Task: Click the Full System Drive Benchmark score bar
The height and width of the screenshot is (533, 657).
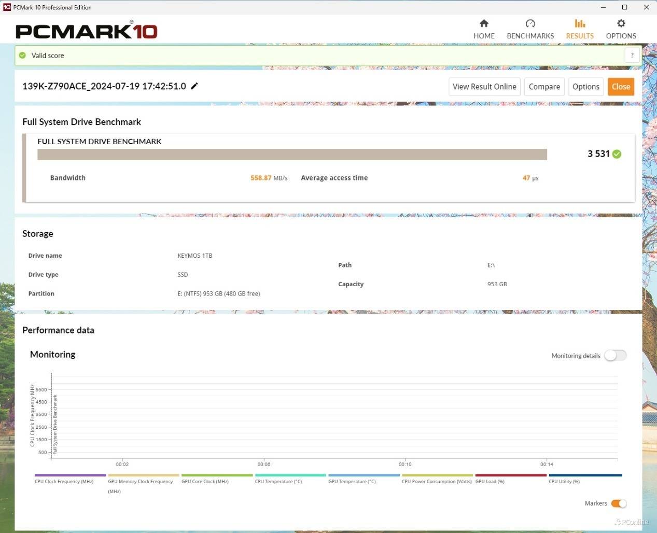Action: (292, 155)
